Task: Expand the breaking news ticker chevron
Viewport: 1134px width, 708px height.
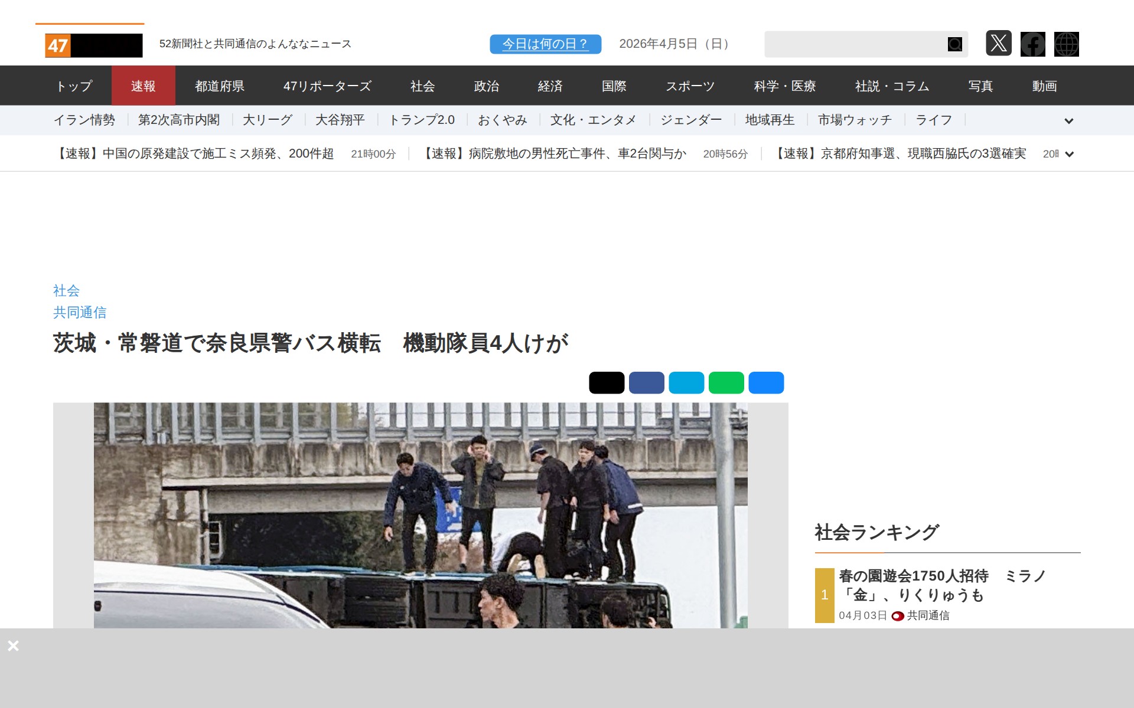Action: 1069,154
